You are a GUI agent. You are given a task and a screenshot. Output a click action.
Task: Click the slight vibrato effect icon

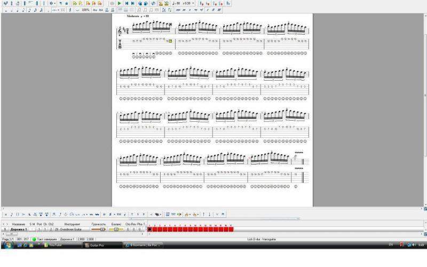(x=91, y=215)
